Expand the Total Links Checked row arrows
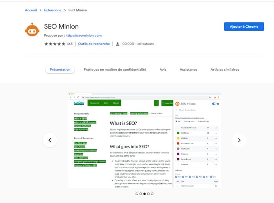 coord(216,128)
